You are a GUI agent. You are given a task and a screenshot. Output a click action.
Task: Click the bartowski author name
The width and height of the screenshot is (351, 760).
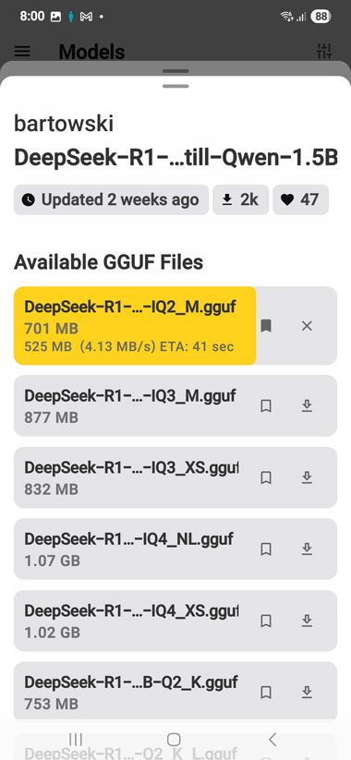[64, 124]
